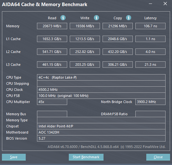Select L3 Cache latency 21.3 ns
Screen dimensions: 172x165
tap(150, 65)
